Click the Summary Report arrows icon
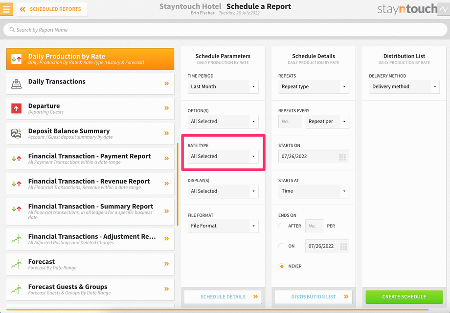The image size is (450, 313). point(16,209)
